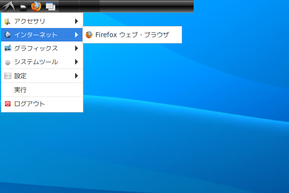Expand the 設定 submenu arrow
289x193 pixels.
click(77, 76)
